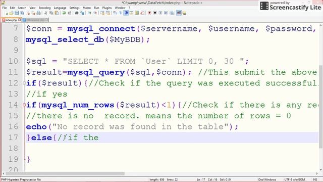The width and height of the screenshot is (323, 182).
Task: Click the toolbar Zoom Out icon
Action: (x=95, y=13)
